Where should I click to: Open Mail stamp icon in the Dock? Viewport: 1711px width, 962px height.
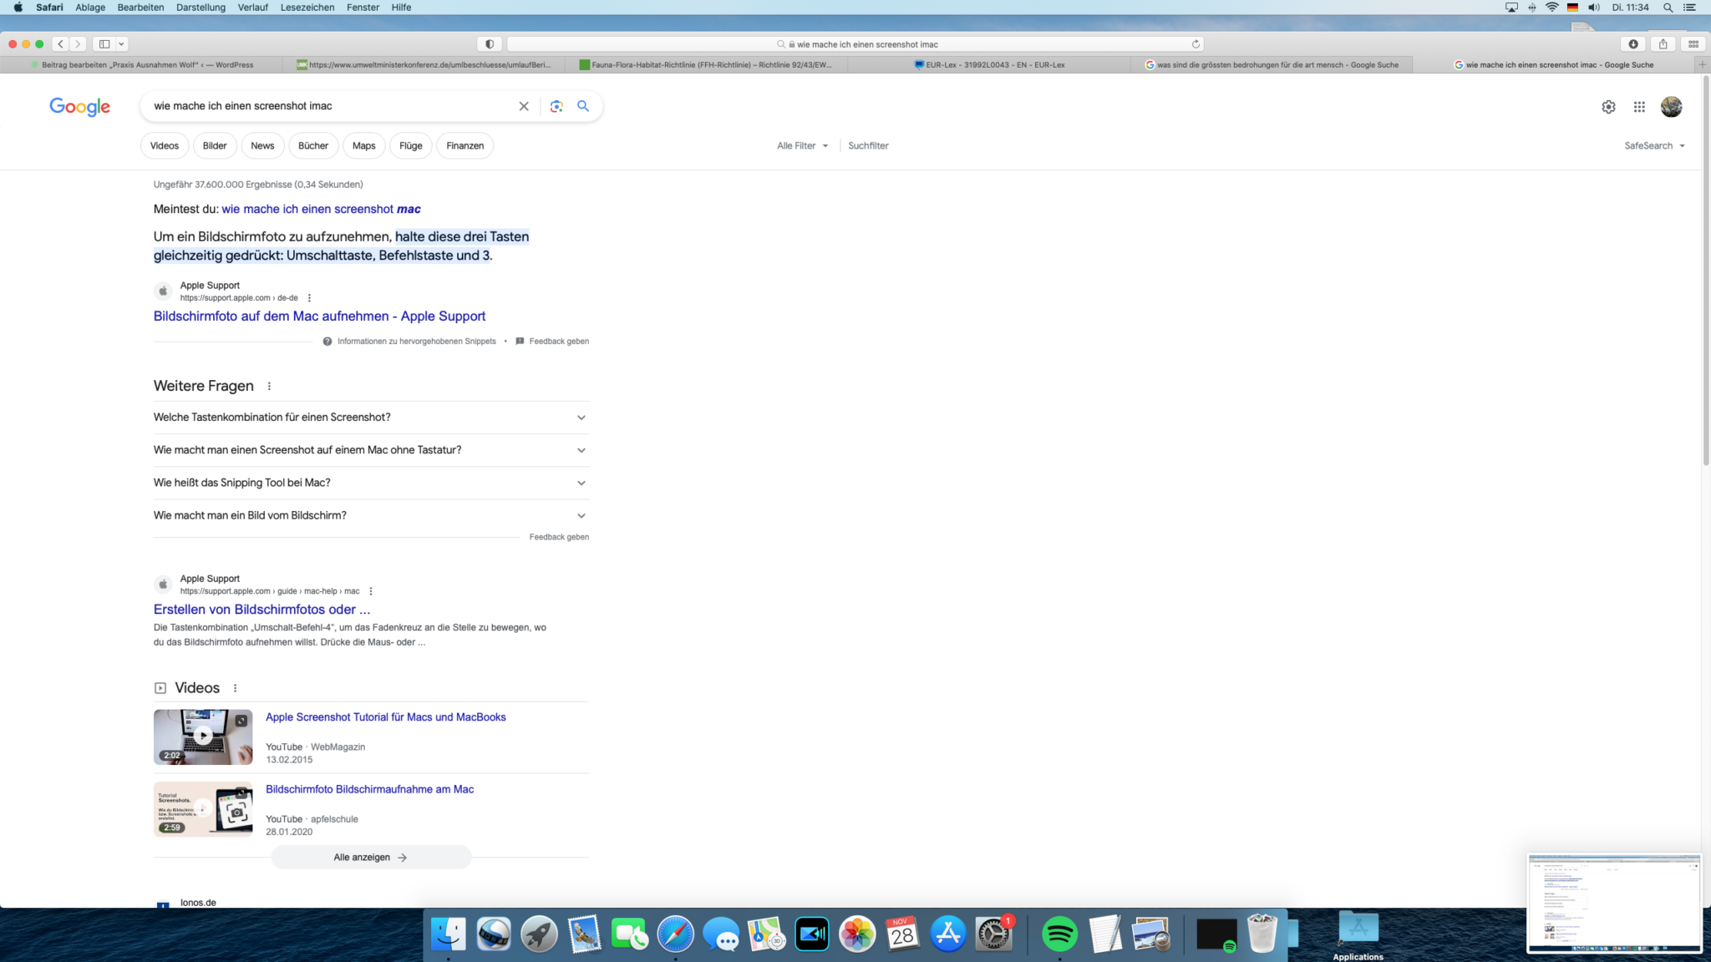pos(584,934)
